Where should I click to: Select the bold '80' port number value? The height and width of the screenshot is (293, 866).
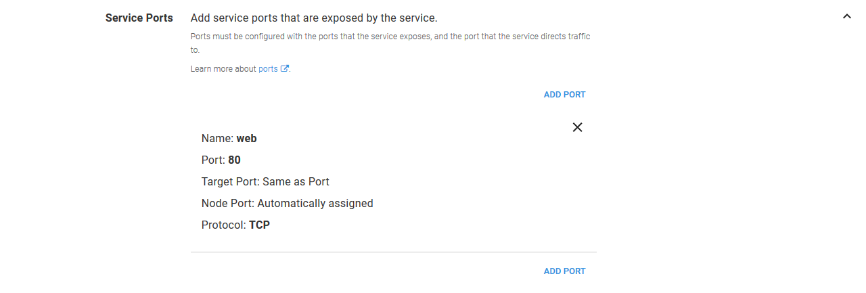point(234,160)
